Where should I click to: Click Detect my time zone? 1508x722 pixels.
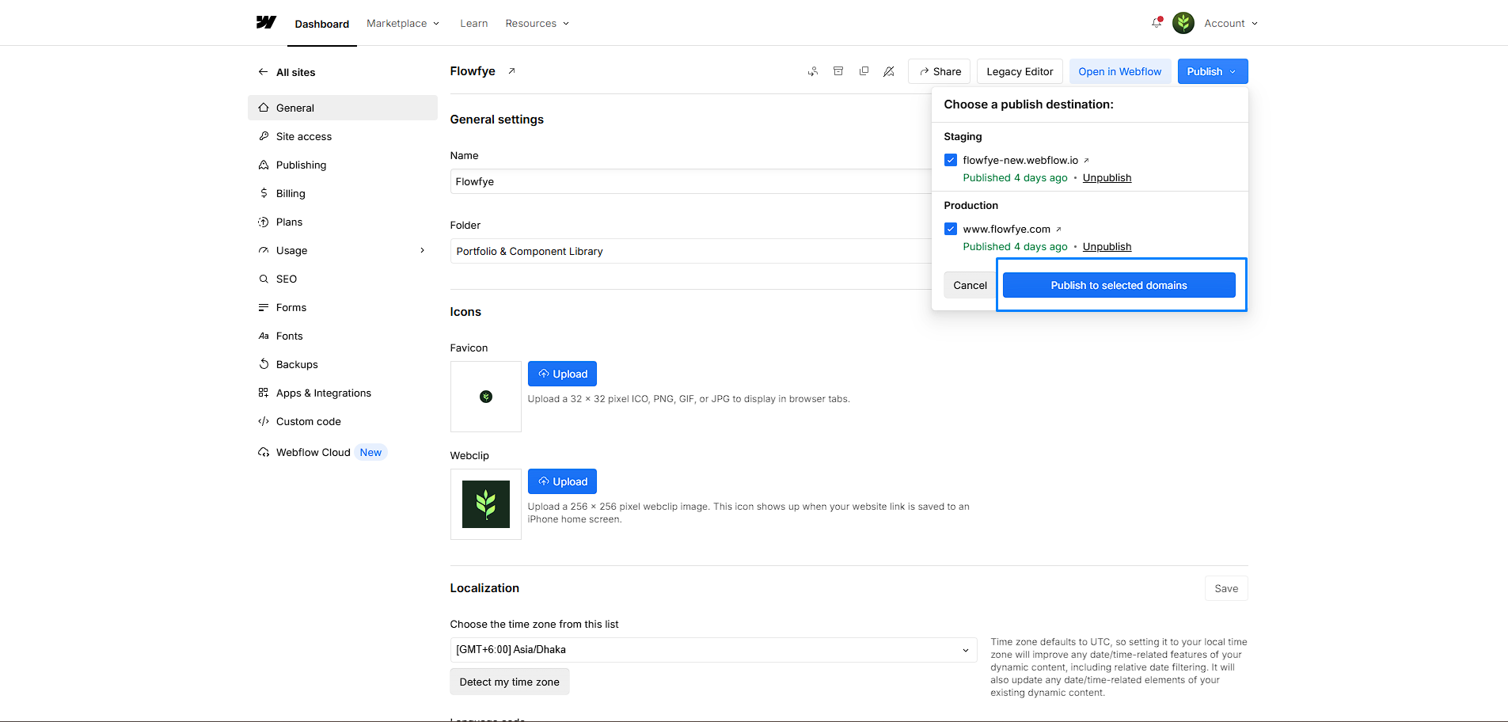510,682
